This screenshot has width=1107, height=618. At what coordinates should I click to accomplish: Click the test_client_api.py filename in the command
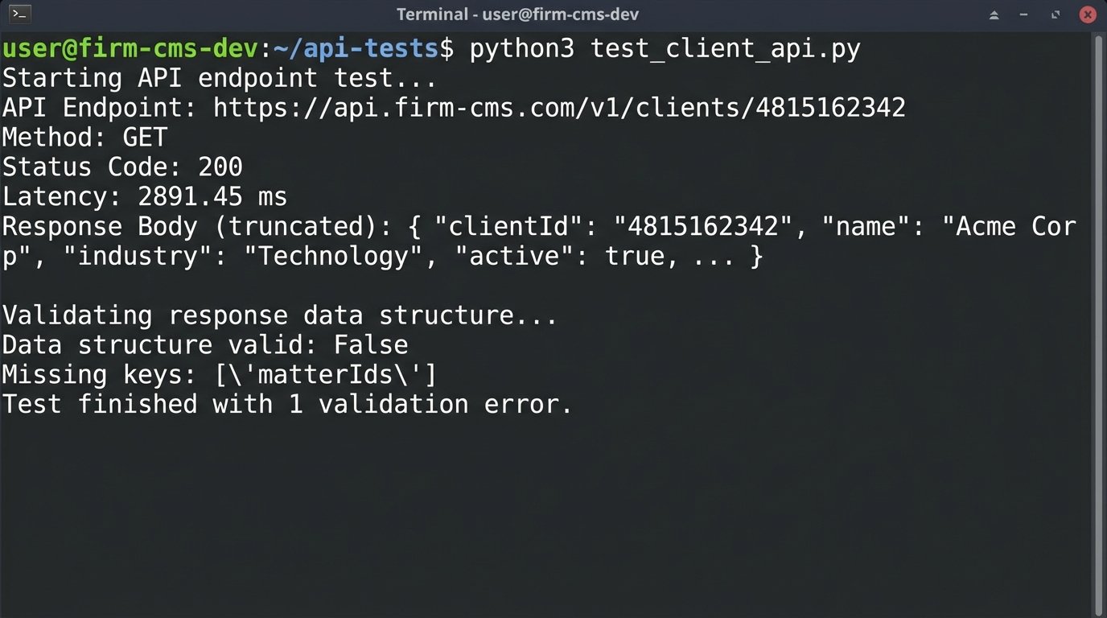coord(726,49)
